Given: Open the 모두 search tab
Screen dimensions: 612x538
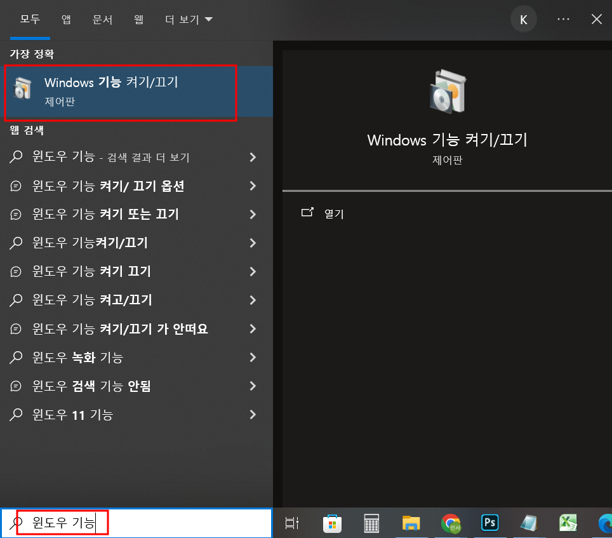Looking at the screenshot, I should tap(30, 19).
